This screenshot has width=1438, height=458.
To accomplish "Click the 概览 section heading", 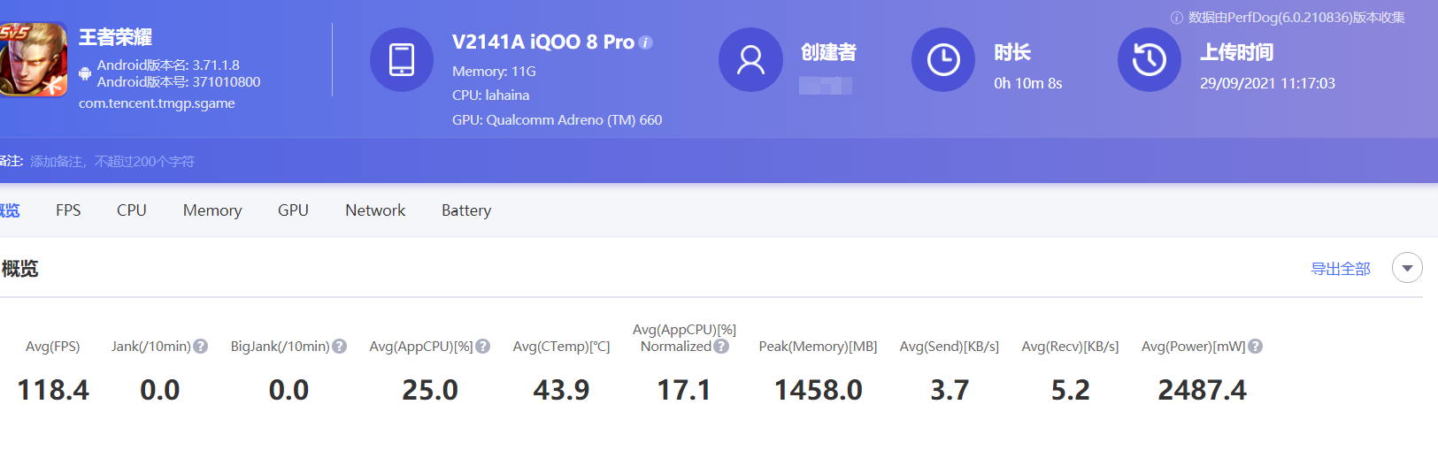I will pos(19,269).
